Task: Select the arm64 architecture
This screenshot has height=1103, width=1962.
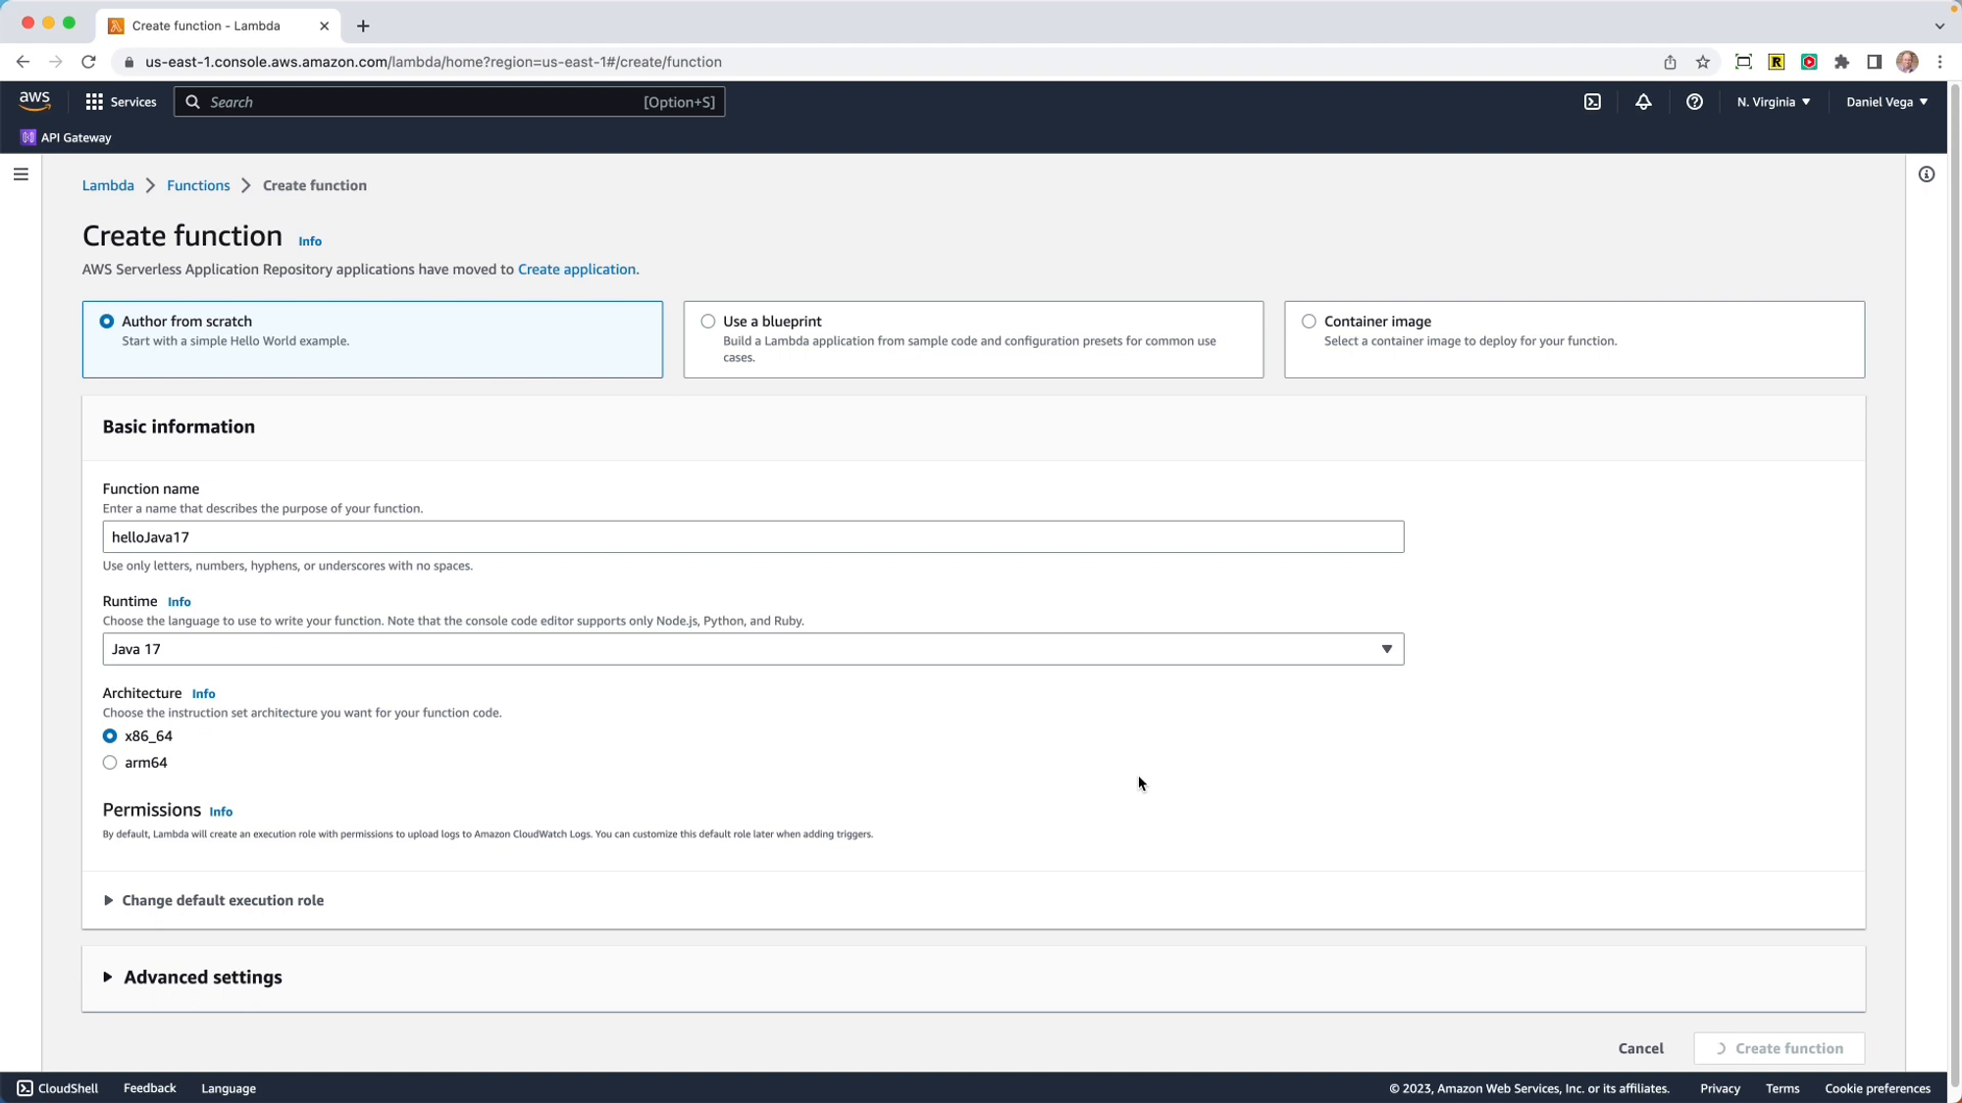Action: 110,763
